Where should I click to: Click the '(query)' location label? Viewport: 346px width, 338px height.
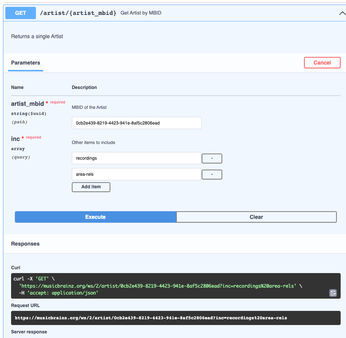click(x=21, y=157)
